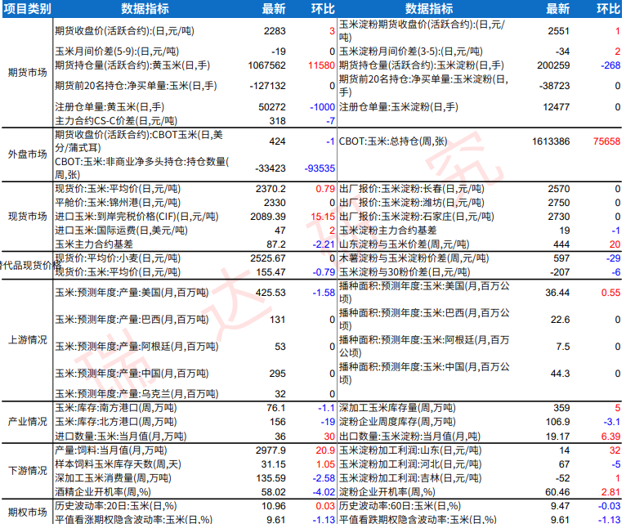The image size is (635, 524).
Task: Click 山东淀粉与玉米价差 indicator label
Action: pyautogui.click(x=405, y=244)
